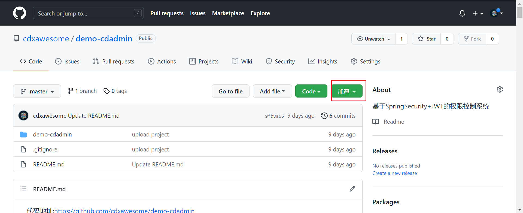Open the fork count 0

pos(492,39)
